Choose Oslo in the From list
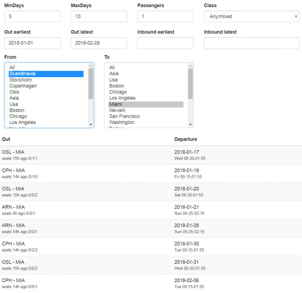The height and width of the screenshot is (293, 302). click(x=14, y=92)
